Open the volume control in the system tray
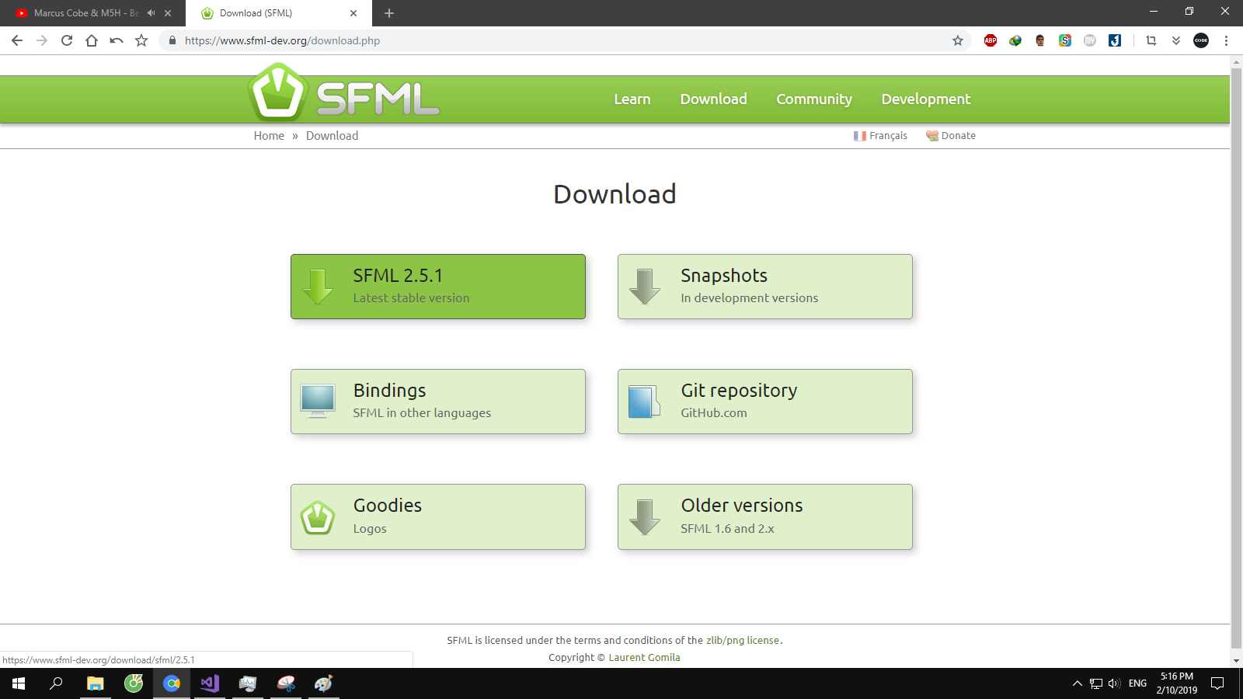 click(1115, 683)
